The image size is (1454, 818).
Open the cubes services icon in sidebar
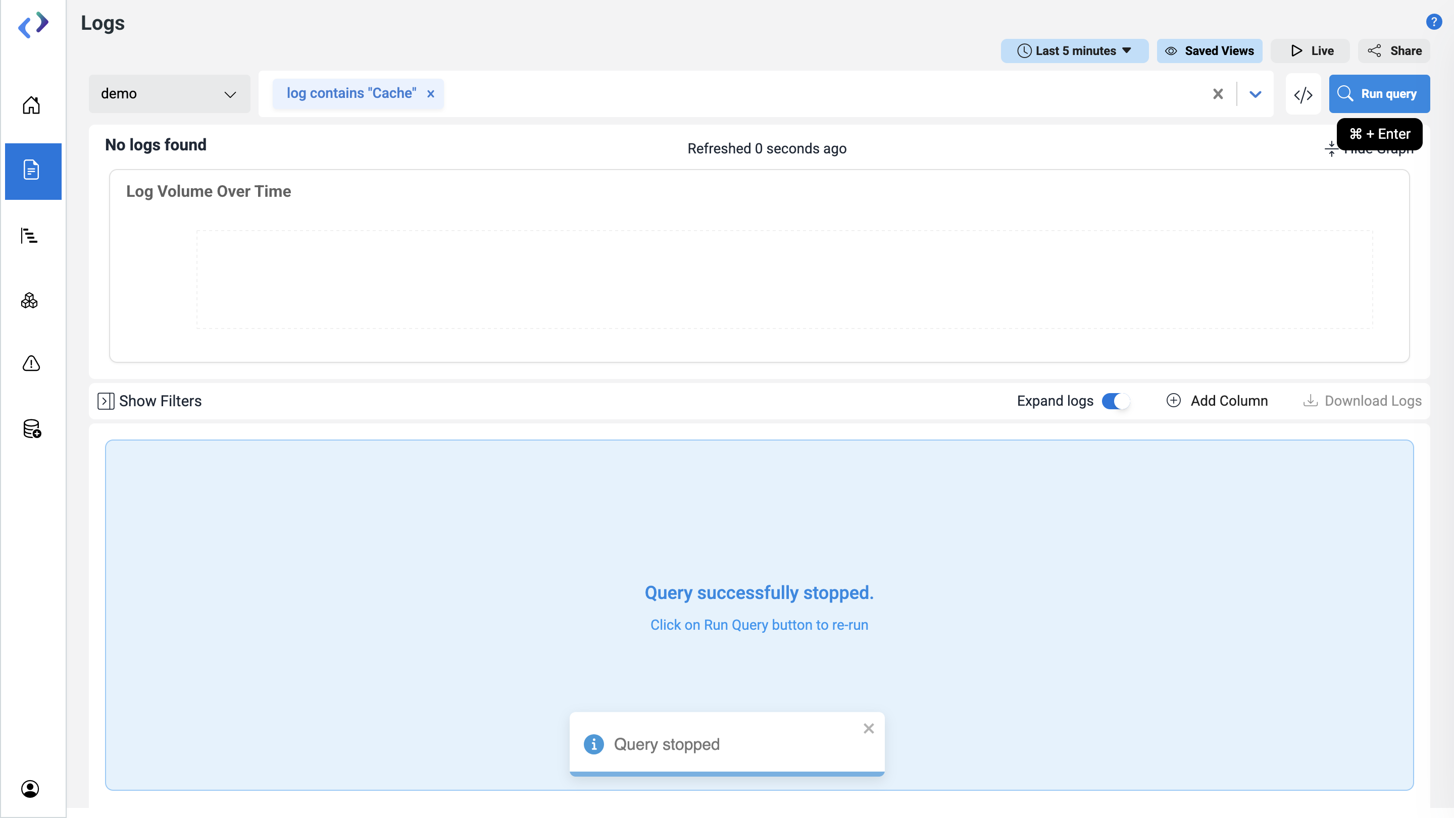29,301
